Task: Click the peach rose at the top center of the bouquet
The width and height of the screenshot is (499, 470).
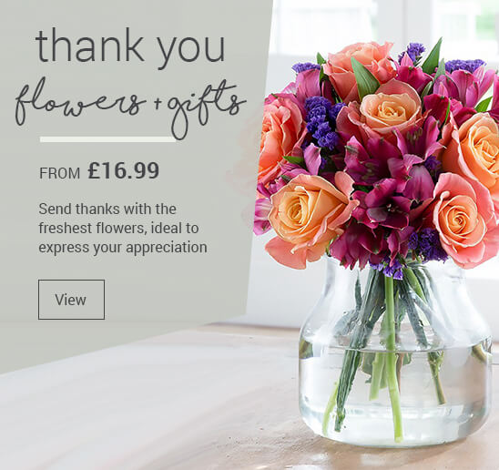Action: [x=390, y=108]
